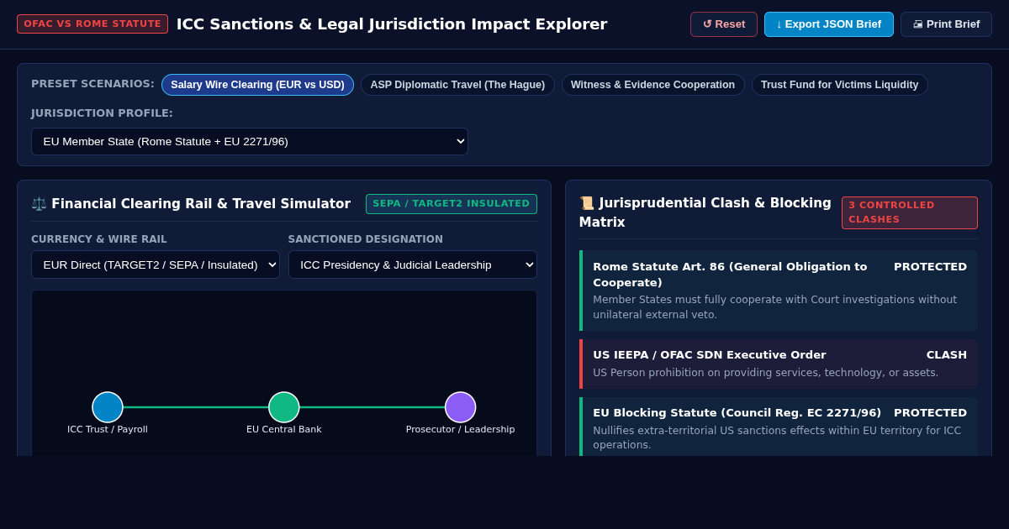
Task: Click the 'Nullifies extra-territorial US sanctions' description
Action: (x=777, y=437)
